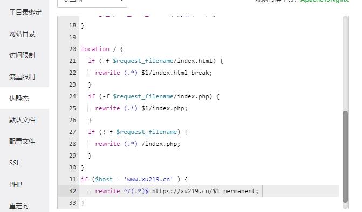Image resolution: width=362 pixels, height=212 pixels.
Task: Open the 子目录绑定 sidebar tab
Action: [25, 12]
